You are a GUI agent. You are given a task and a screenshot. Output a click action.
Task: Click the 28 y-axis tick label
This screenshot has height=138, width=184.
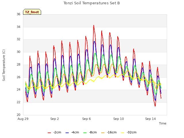coord(18,64)
